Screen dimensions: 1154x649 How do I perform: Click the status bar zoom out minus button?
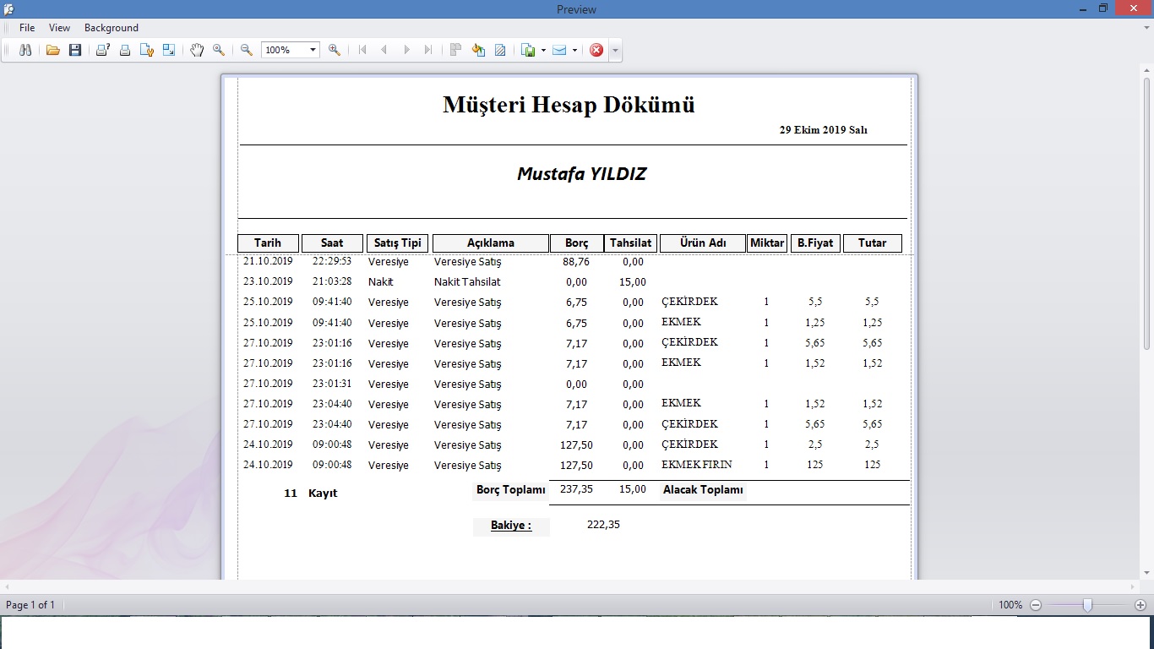1036,605
